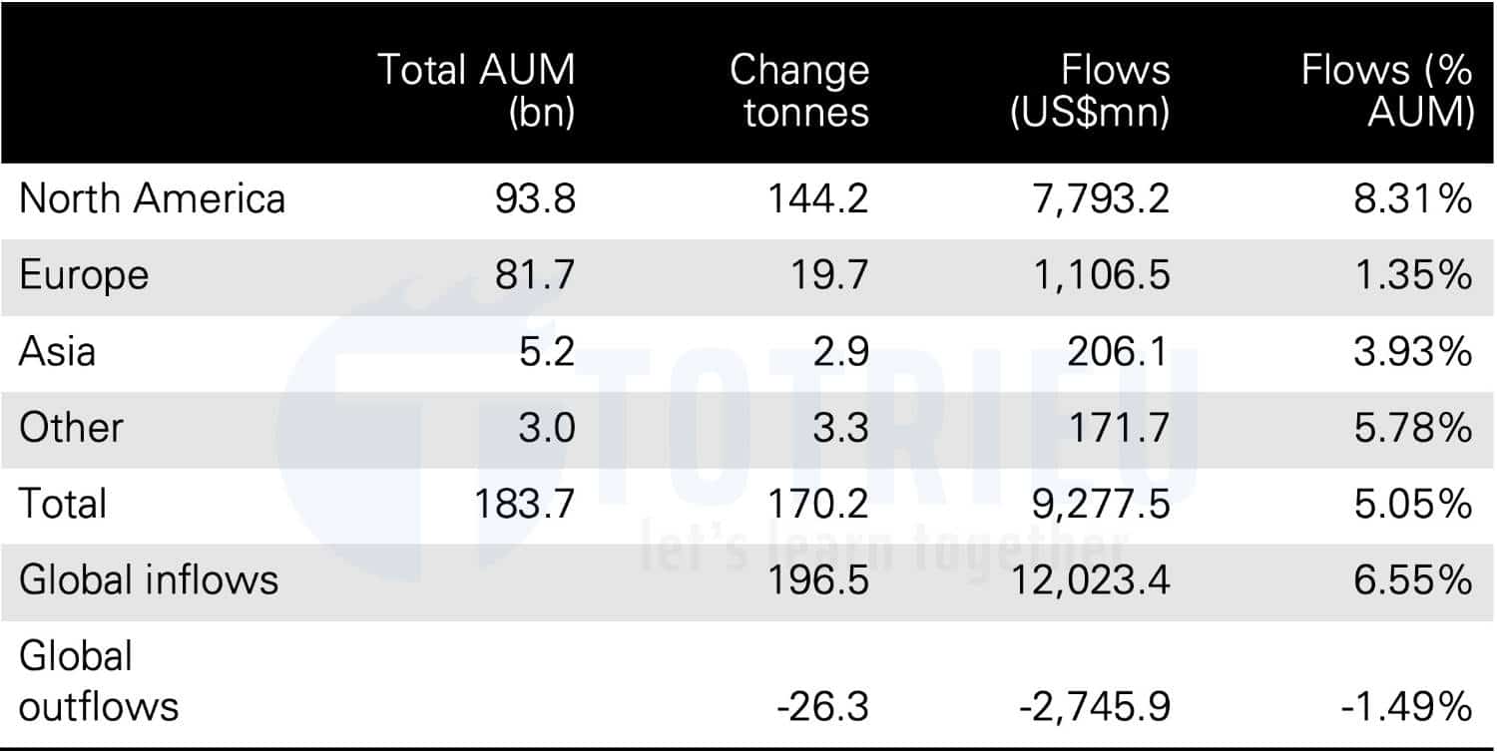
Task: Click the Asia row label
Action: pyautogui.click(x=57, y=351)
